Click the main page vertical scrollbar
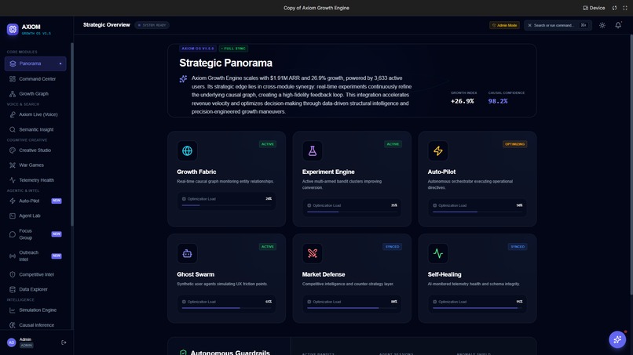The height and width of the screenshot is (355, 633). pyautogui.click(x=631, y=165)
